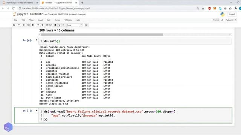Switch to the Home Page browser tab
The height and width of the screenshot is (135, 241).
20,3
